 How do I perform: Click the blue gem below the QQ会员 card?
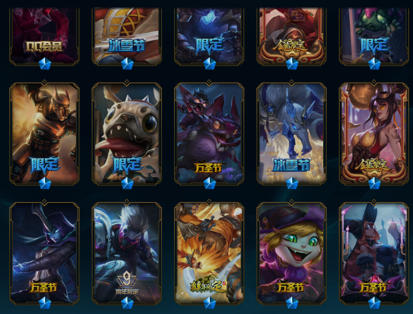(45, 64)
